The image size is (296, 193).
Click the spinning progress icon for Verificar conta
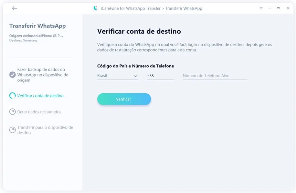click(12, 96)
